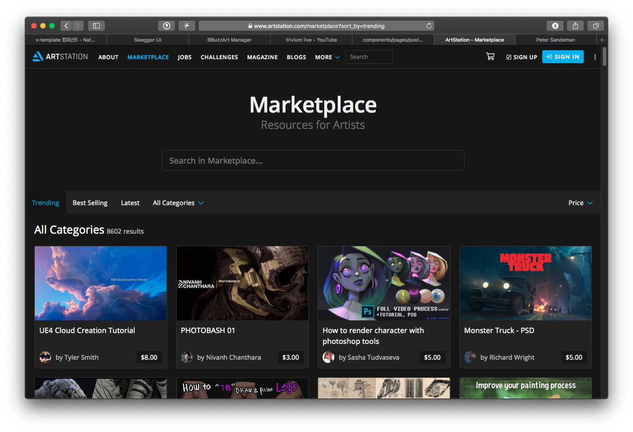Open the All Categories filter dropdown
The height and width of the screenshot is (432, 633).
point(178,203)
